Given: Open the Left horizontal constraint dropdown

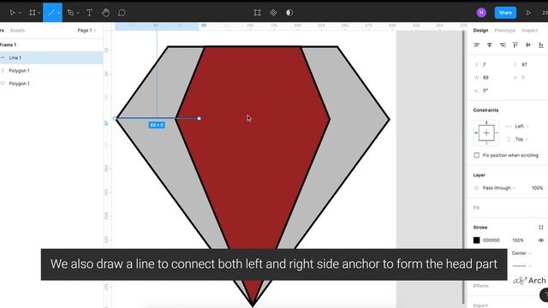Looking at the screenshot, I should coord(521,127).
